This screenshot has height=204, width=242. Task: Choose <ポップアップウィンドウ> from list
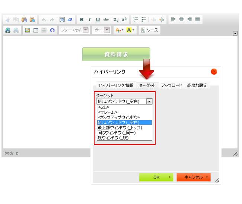tap(118, 117)
